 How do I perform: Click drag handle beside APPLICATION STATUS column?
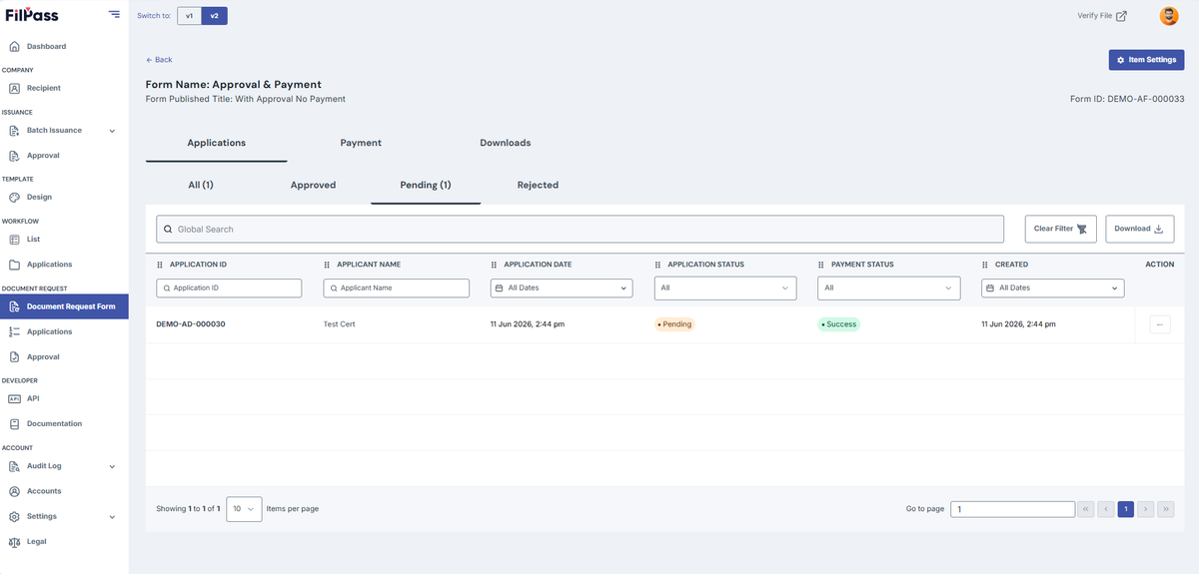[657, 265]
